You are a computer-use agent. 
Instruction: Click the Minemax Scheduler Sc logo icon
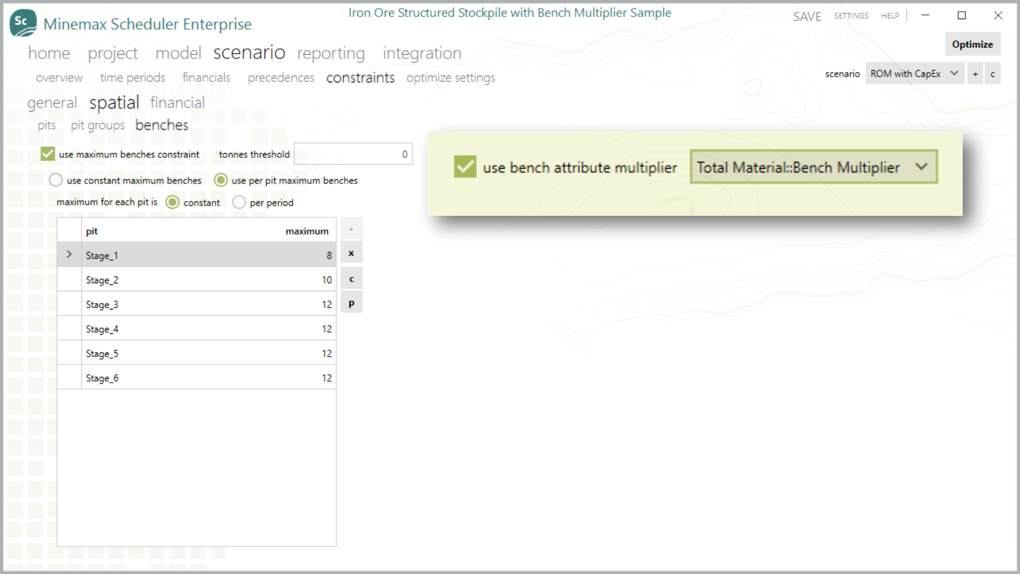click(23, 23)
